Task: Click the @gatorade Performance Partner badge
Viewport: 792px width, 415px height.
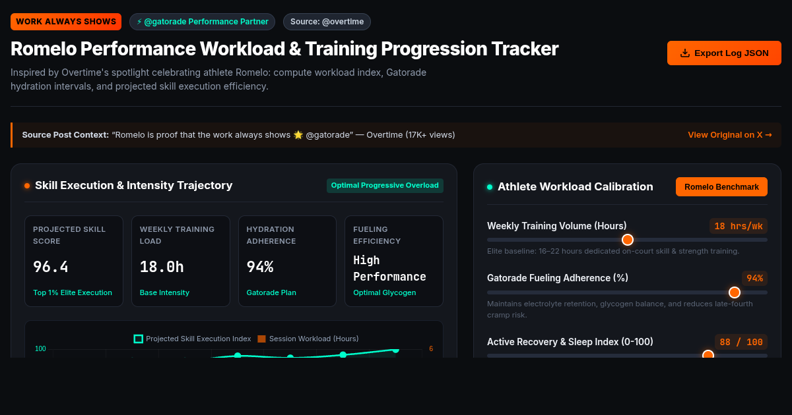Action: pyautogui.click(x=202, y=22)
